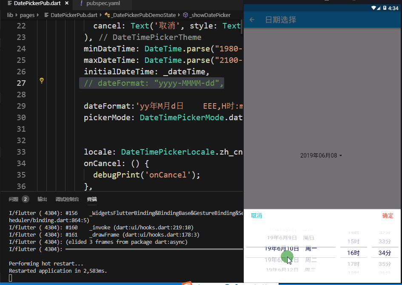The width and height of the screenshot is (402, 285).
Task: Select 35分 in the minute wheel
Action: [x=385, y=264]
